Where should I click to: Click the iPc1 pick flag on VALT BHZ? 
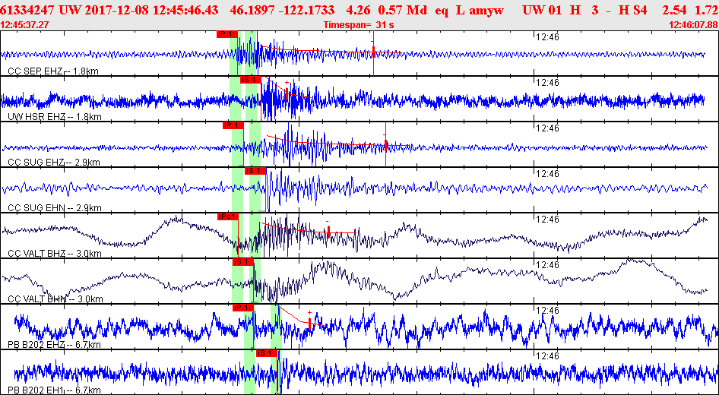[x=228, y=216]
